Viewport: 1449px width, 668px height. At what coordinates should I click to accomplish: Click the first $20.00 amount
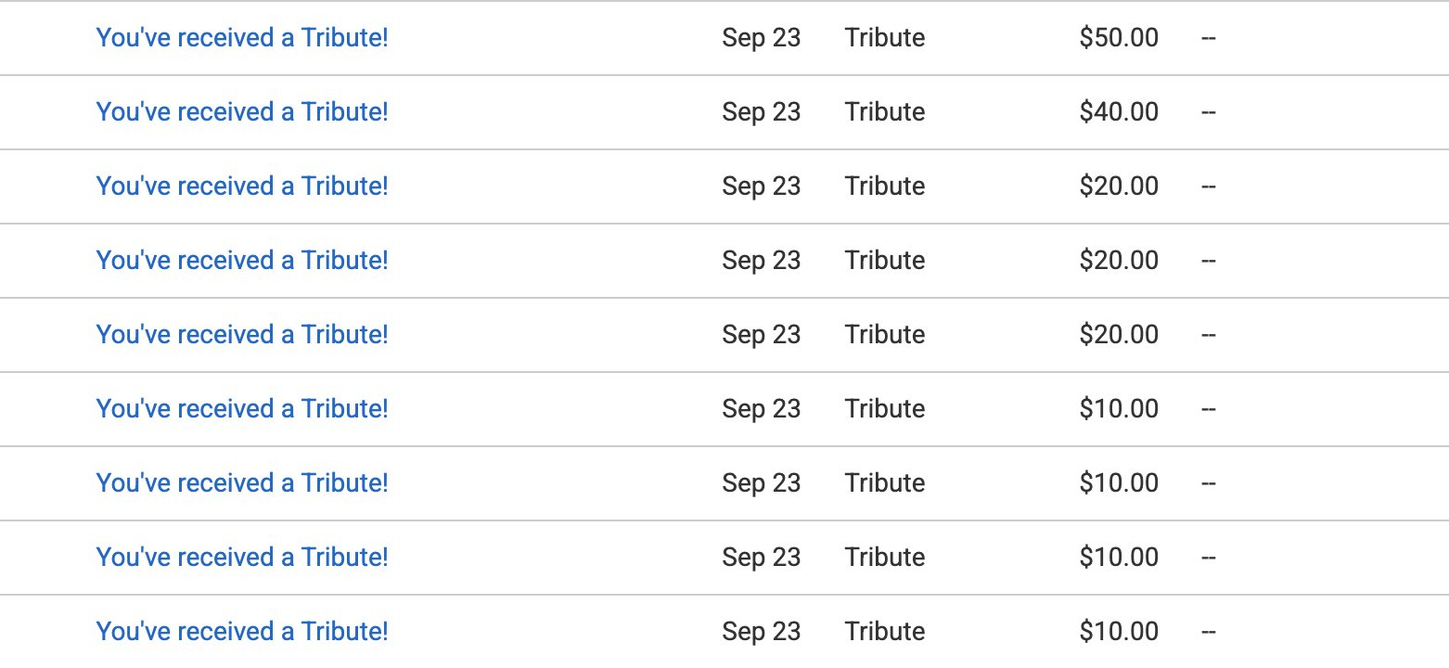(x=1119, y=186)
